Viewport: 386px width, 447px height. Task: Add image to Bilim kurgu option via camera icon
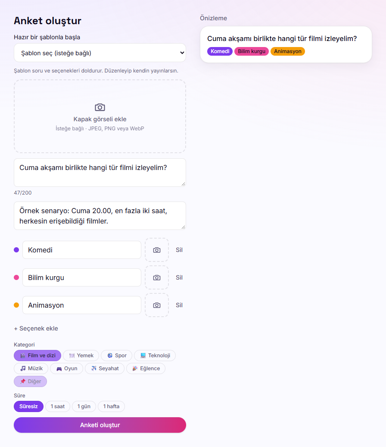157,278
